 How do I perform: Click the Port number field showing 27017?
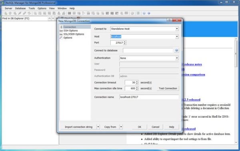[117, 43]
